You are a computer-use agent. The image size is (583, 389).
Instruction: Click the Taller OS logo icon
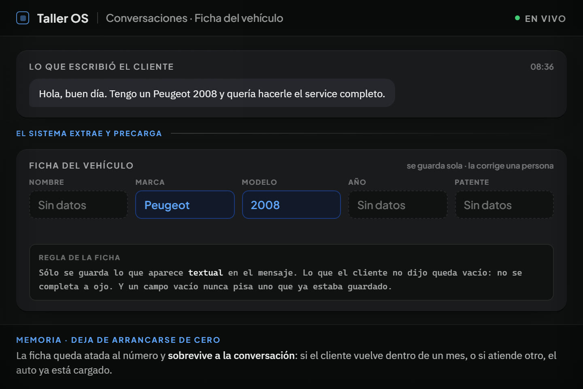click(x=23, y=18)
